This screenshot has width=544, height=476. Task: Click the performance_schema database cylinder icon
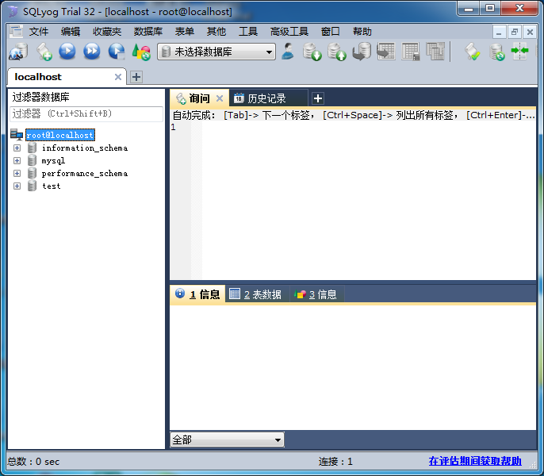click(32, 173)
